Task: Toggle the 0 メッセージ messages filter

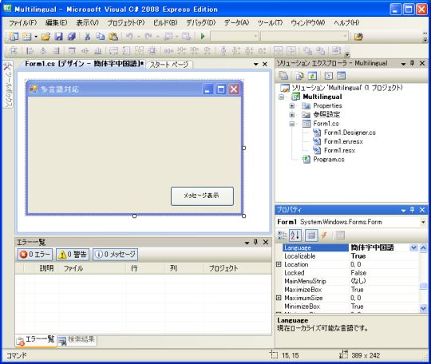Action: 116,255
